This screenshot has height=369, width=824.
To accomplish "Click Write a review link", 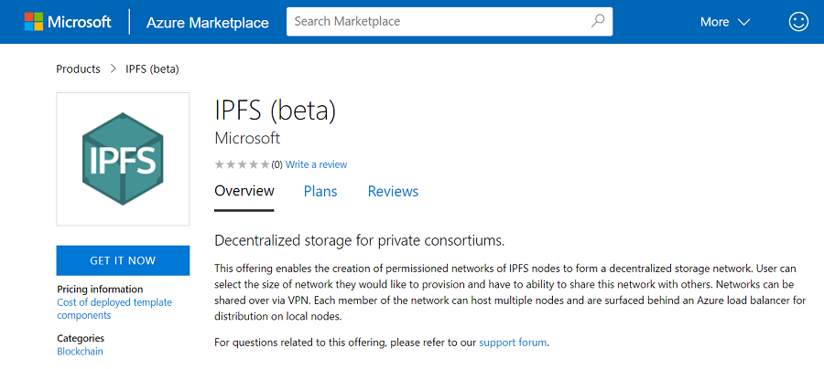I will [x=317, y=164].
